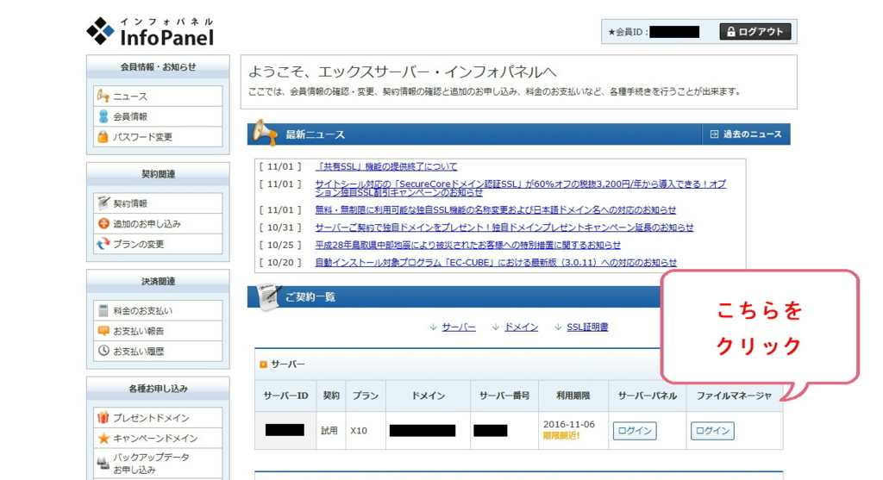Click the gift icon beside プレゼントドメイン
883x480 pixels.
pyautogui.click(x=103, y=418)
